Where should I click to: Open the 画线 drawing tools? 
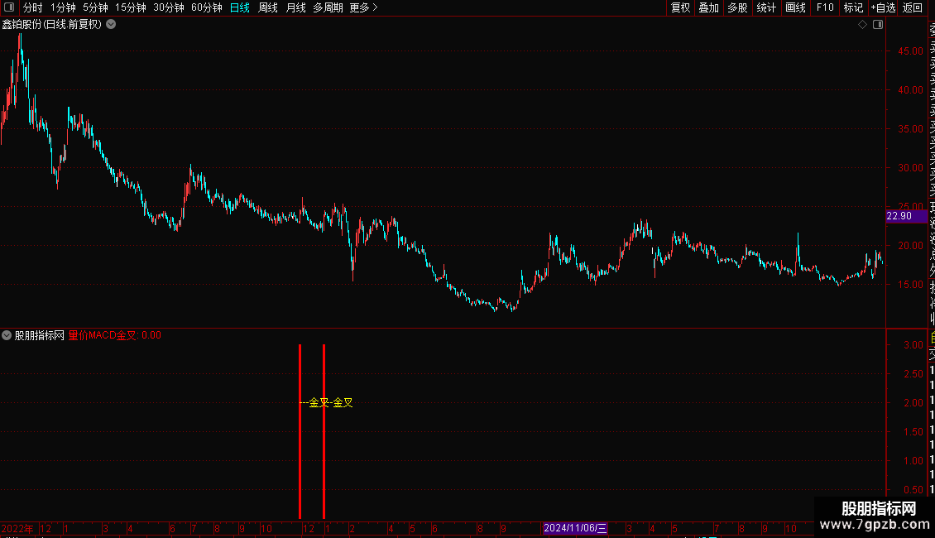click(795, 7)
